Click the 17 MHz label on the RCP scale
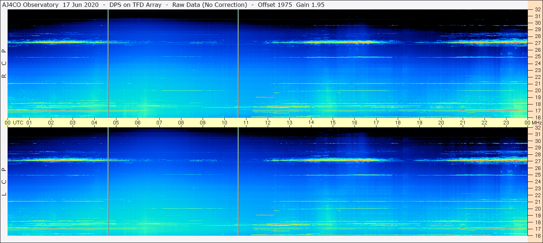The width and height of the screenshot is (543, 243). pyautogui.click(x=537, y=111)
